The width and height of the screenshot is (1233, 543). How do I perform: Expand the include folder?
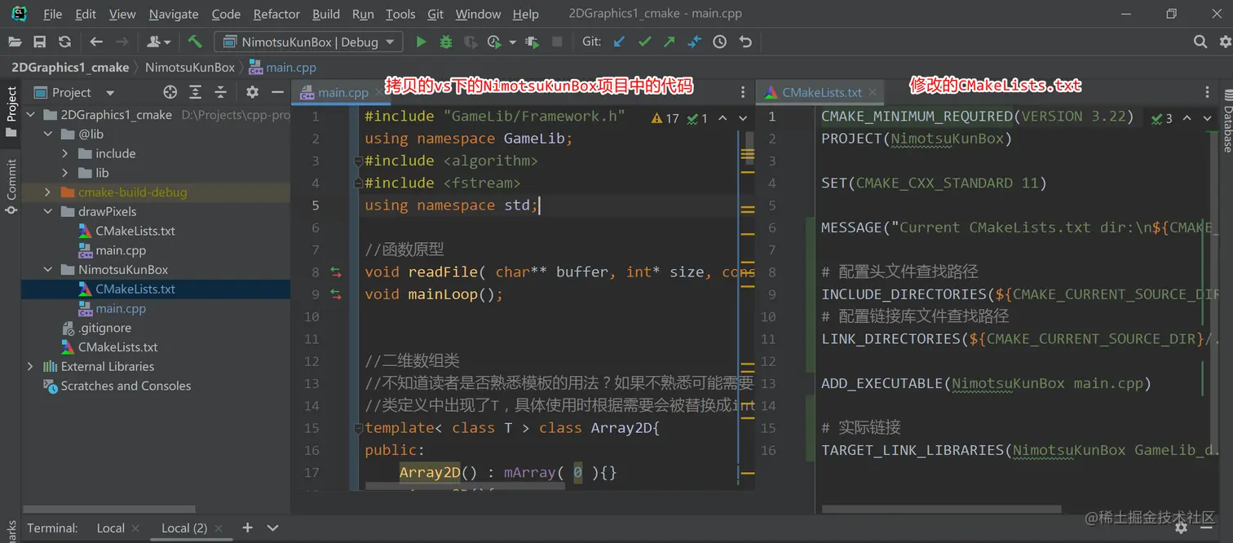tap(65, 153)
